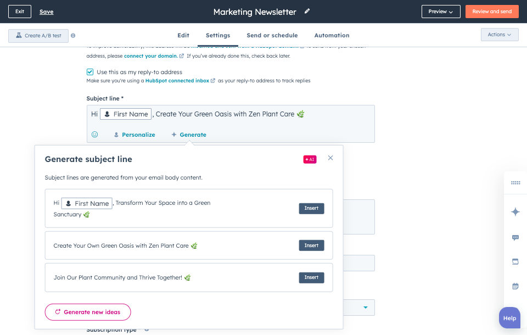The width and height of the screenshot is (527, 335).
Task: Open the window panel icon in right sidebar
Action: [x=515, y=262]
